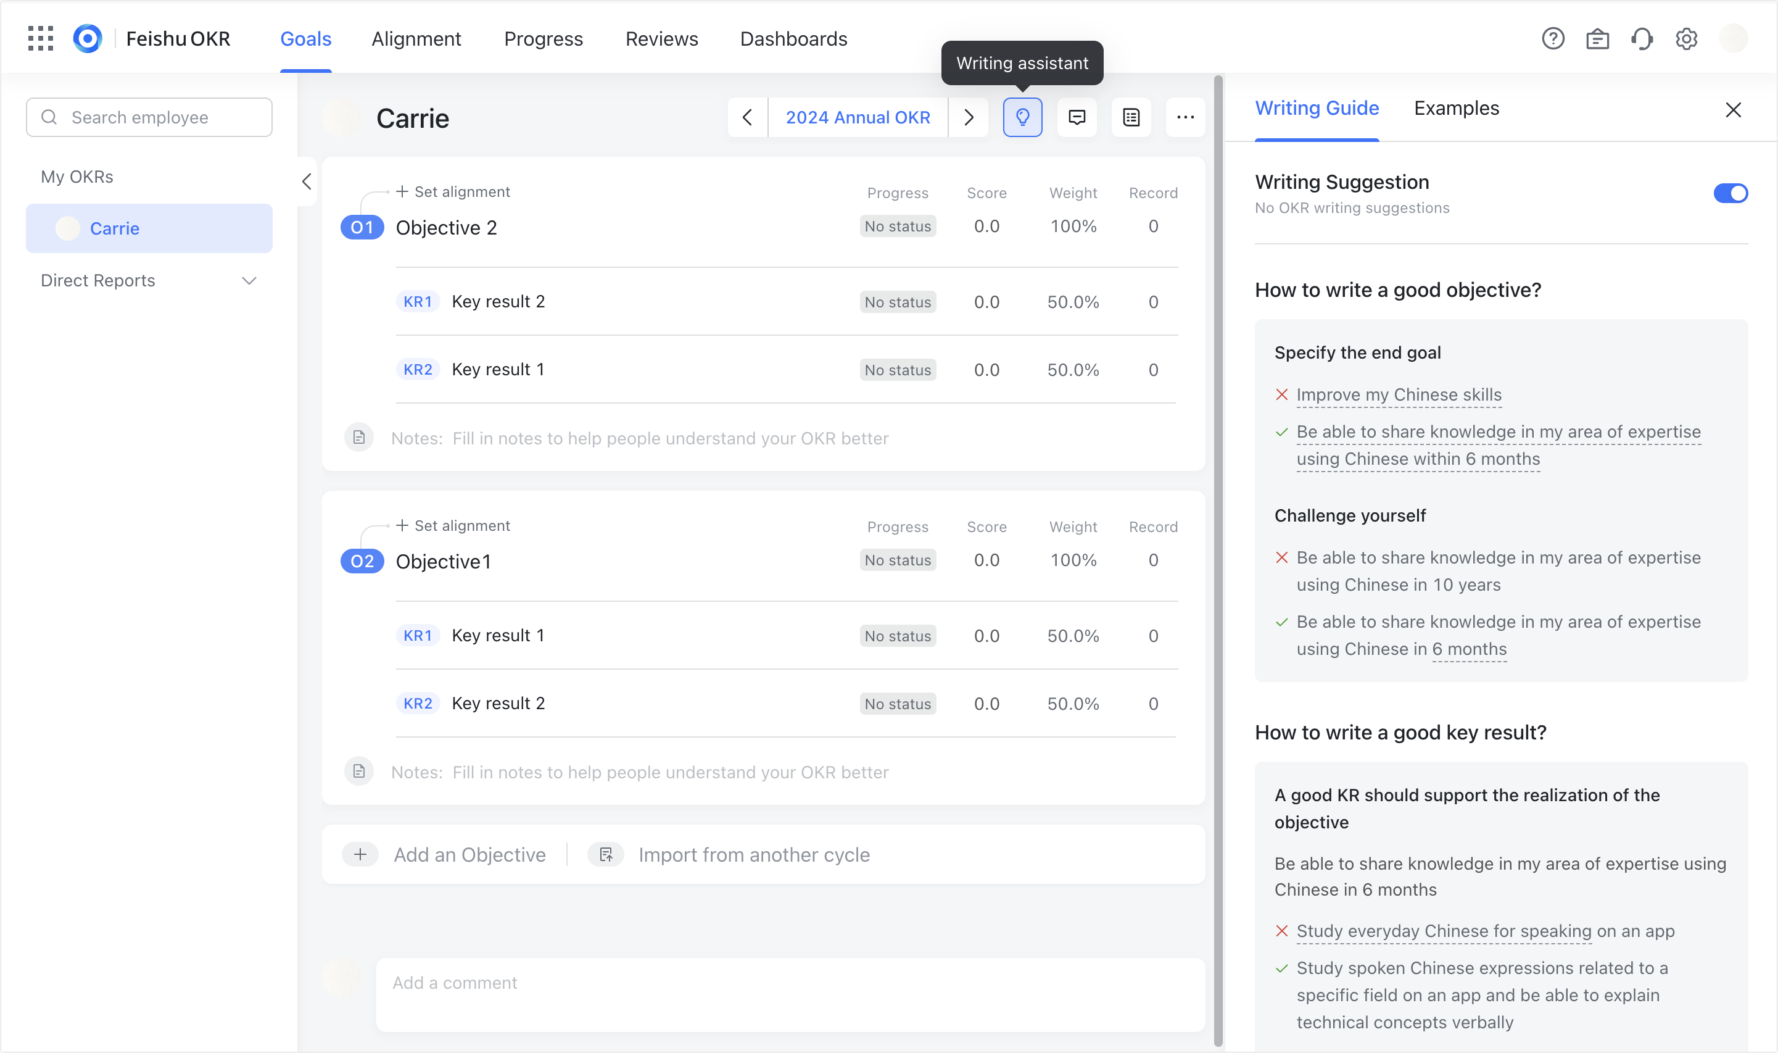Click the customer support headset icon
The width and height of the screenshot is (1778, 1053).
(1642, 38)
